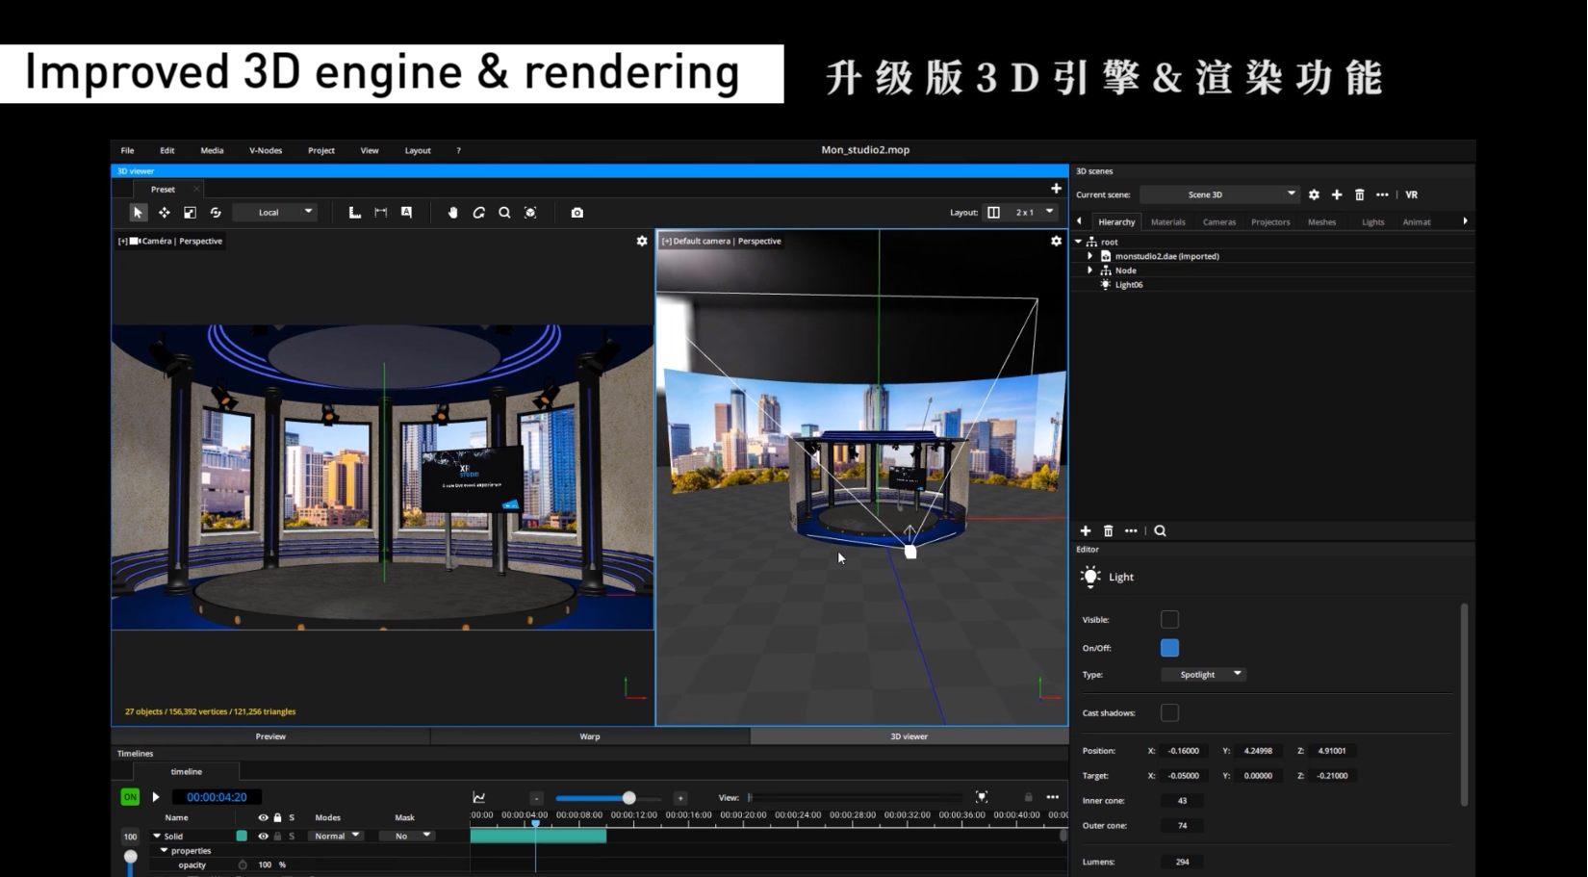
Task: Toggle VR mode button
Action: click(1412, 194)
